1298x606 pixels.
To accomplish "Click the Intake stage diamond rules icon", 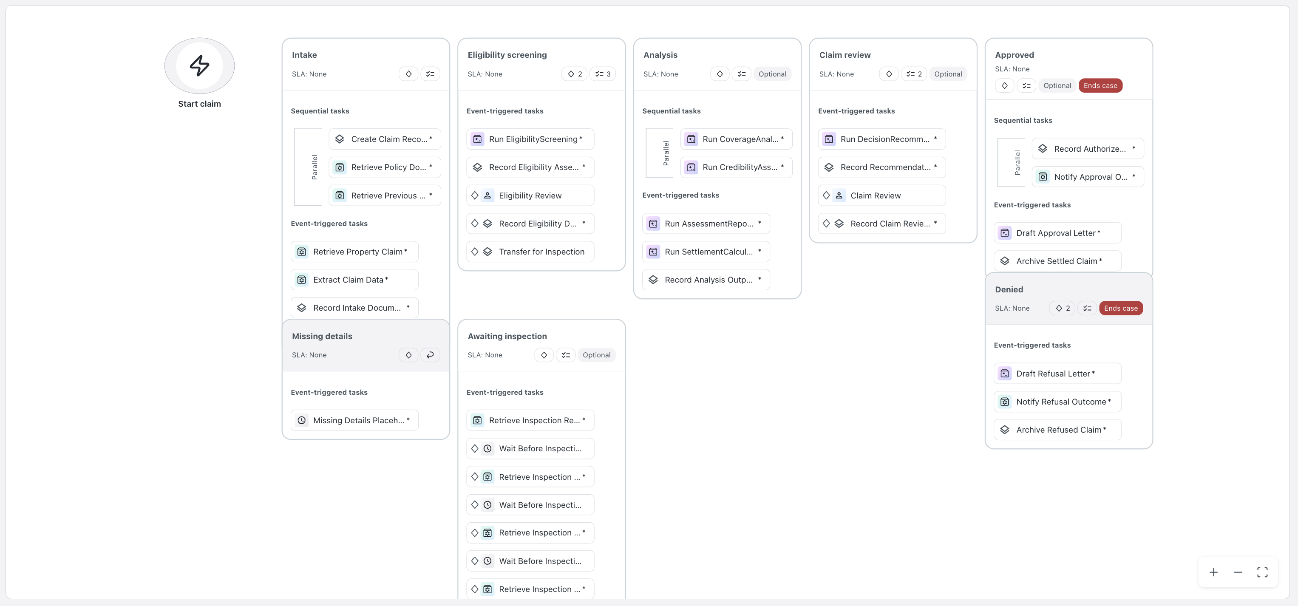I will [408, 74].
